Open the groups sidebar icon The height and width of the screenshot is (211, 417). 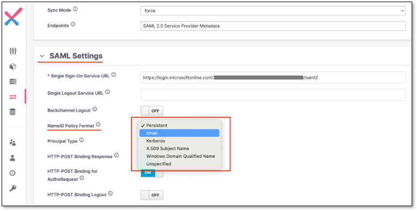tap(12, 143)
